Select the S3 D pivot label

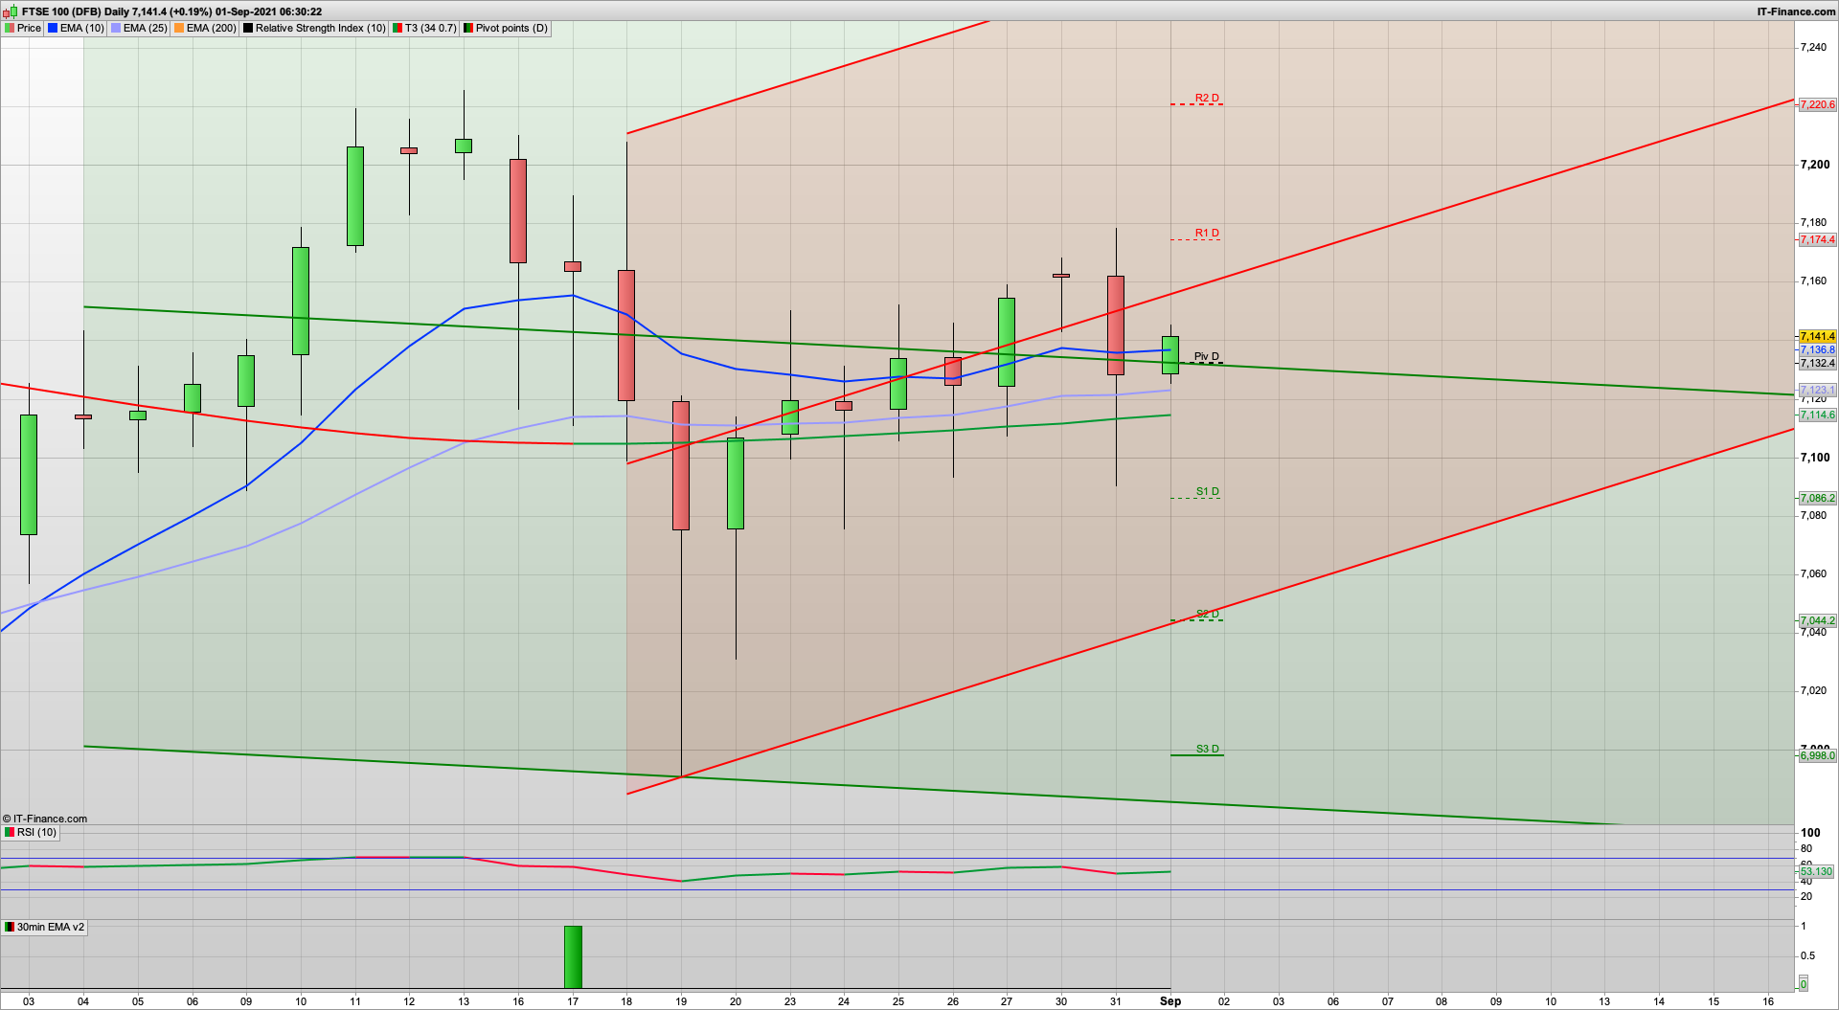[1207, 749]
